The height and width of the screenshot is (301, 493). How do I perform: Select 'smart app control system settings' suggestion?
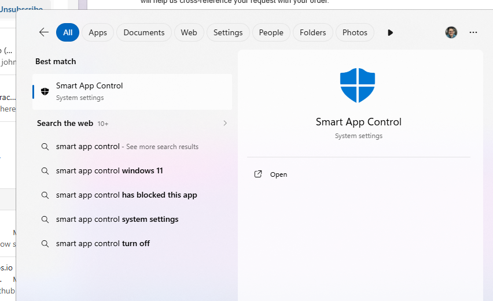point(117,220)
